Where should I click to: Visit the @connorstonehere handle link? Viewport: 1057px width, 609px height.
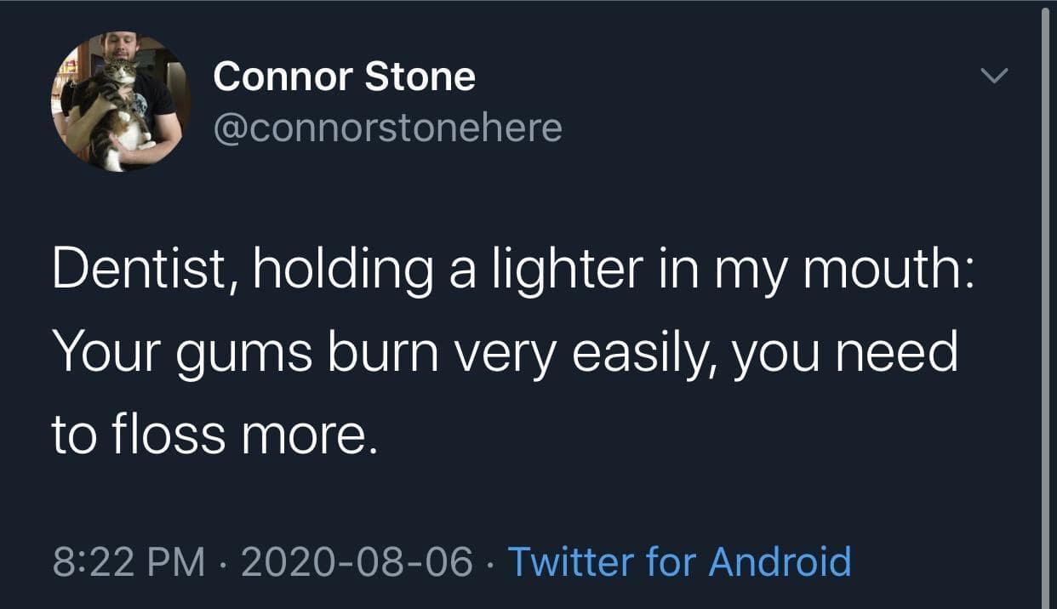[x=387, y=128]
